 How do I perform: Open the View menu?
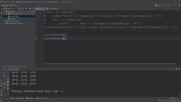[13, 2]
